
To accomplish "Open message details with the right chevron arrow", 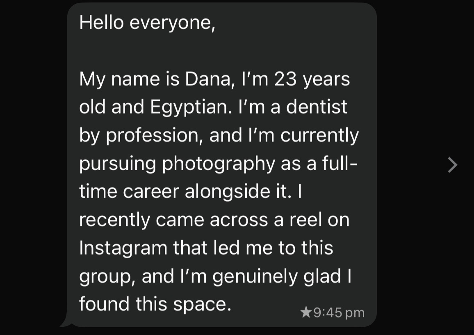I will pyautogui.click(x=452, y=165).
